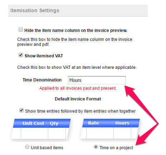Screen dimensions: 166x155
Task: Uncheck the Show itemised VAT checkbox
Action: click(21, 55)
